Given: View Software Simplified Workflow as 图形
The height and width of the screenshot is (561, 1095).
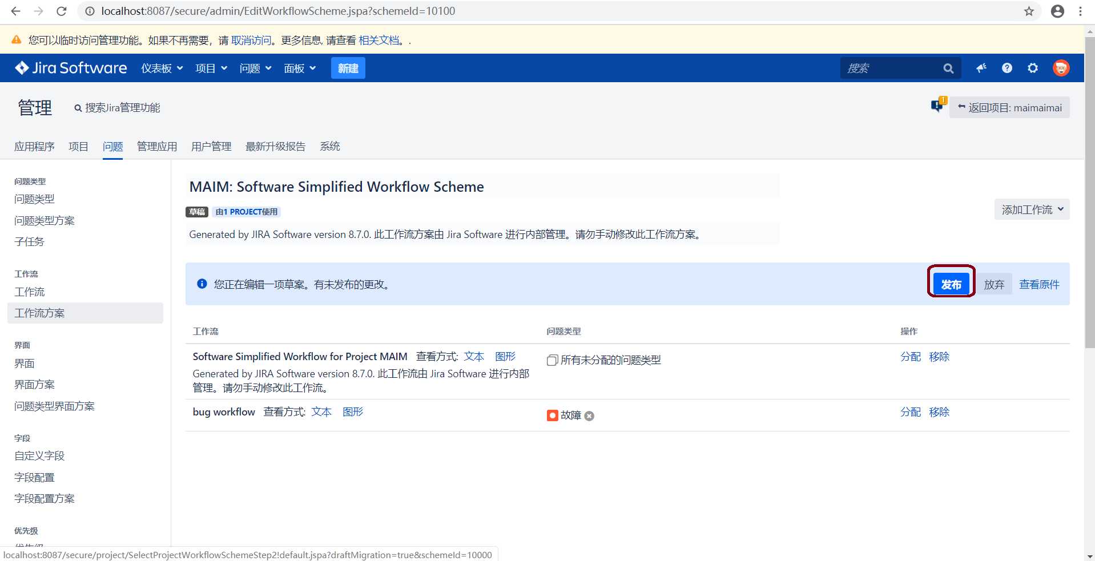Looking at the screenshot, I should pyautogui.click(x=505, y=356).
